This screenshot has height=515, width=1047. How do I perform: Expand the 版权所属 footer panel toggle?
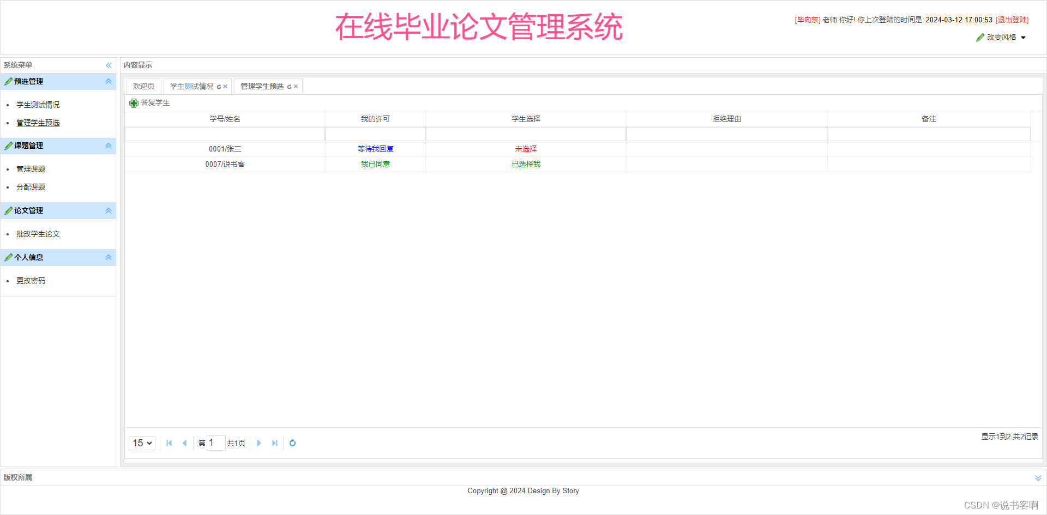pos(1038,478)
